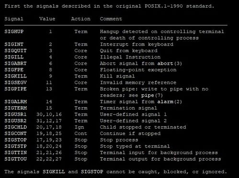The width and height of the screenshot is (239, 178).
Task: Click the bold pipe(7) reference
Action: tap(152, 95)
